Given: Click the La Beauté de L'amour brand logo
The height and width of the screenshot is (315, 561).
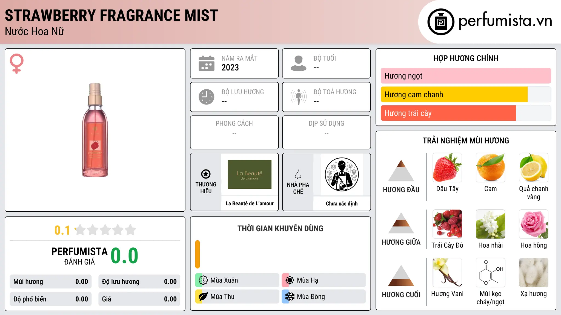Looking at the screenshot, I should [x=250, y=174].
